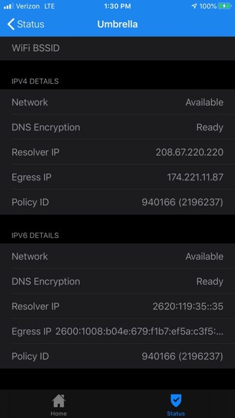Tap IPv6 Resolver IP 2620:119:35::35
Viewport: 235px width, 418px height.
point(188,307)
